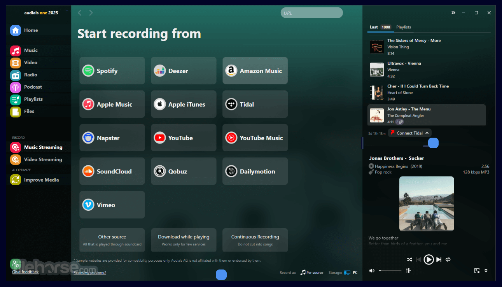Viewport: 502px width, 287px height.
Task: Click the Happiness Begins (2019) album name
Action: click(x=399, y=166)
